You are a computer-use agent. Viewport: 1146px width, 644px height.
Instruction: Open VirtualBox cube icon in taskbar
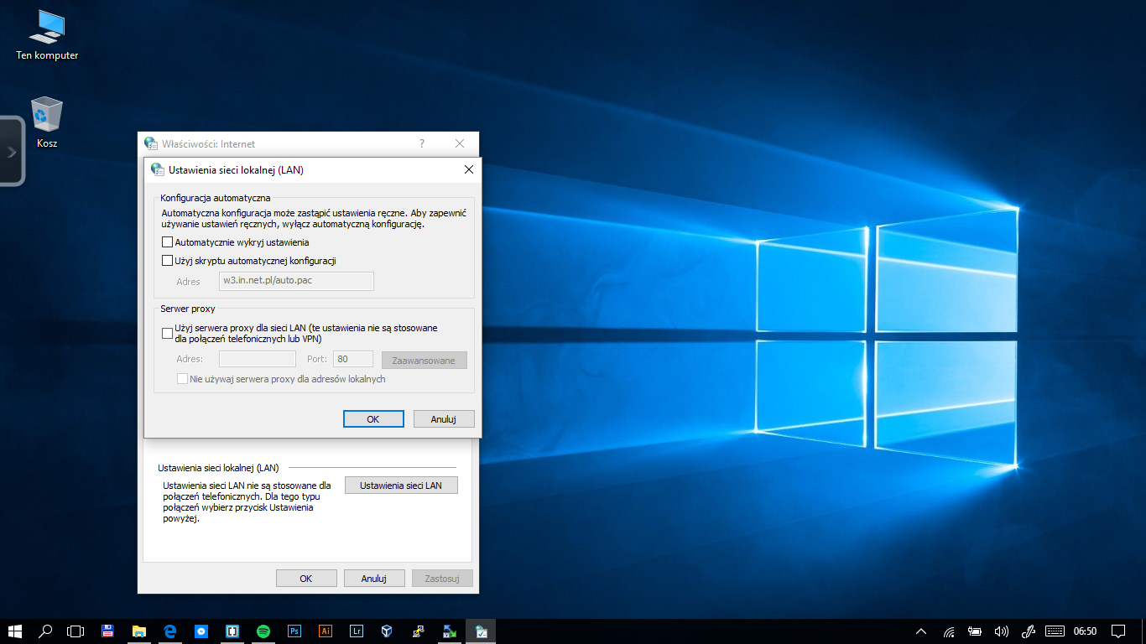[x=388, y=631]
